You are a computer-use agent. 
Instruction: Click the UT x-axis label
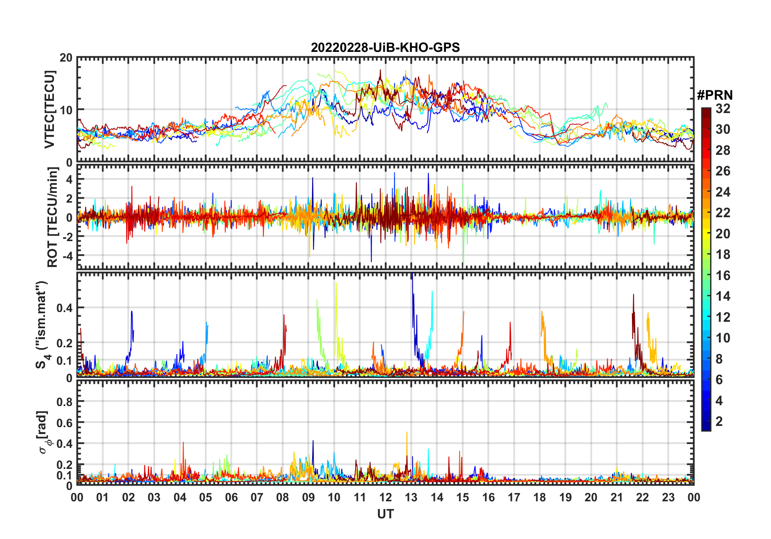(x=385, y=514)
